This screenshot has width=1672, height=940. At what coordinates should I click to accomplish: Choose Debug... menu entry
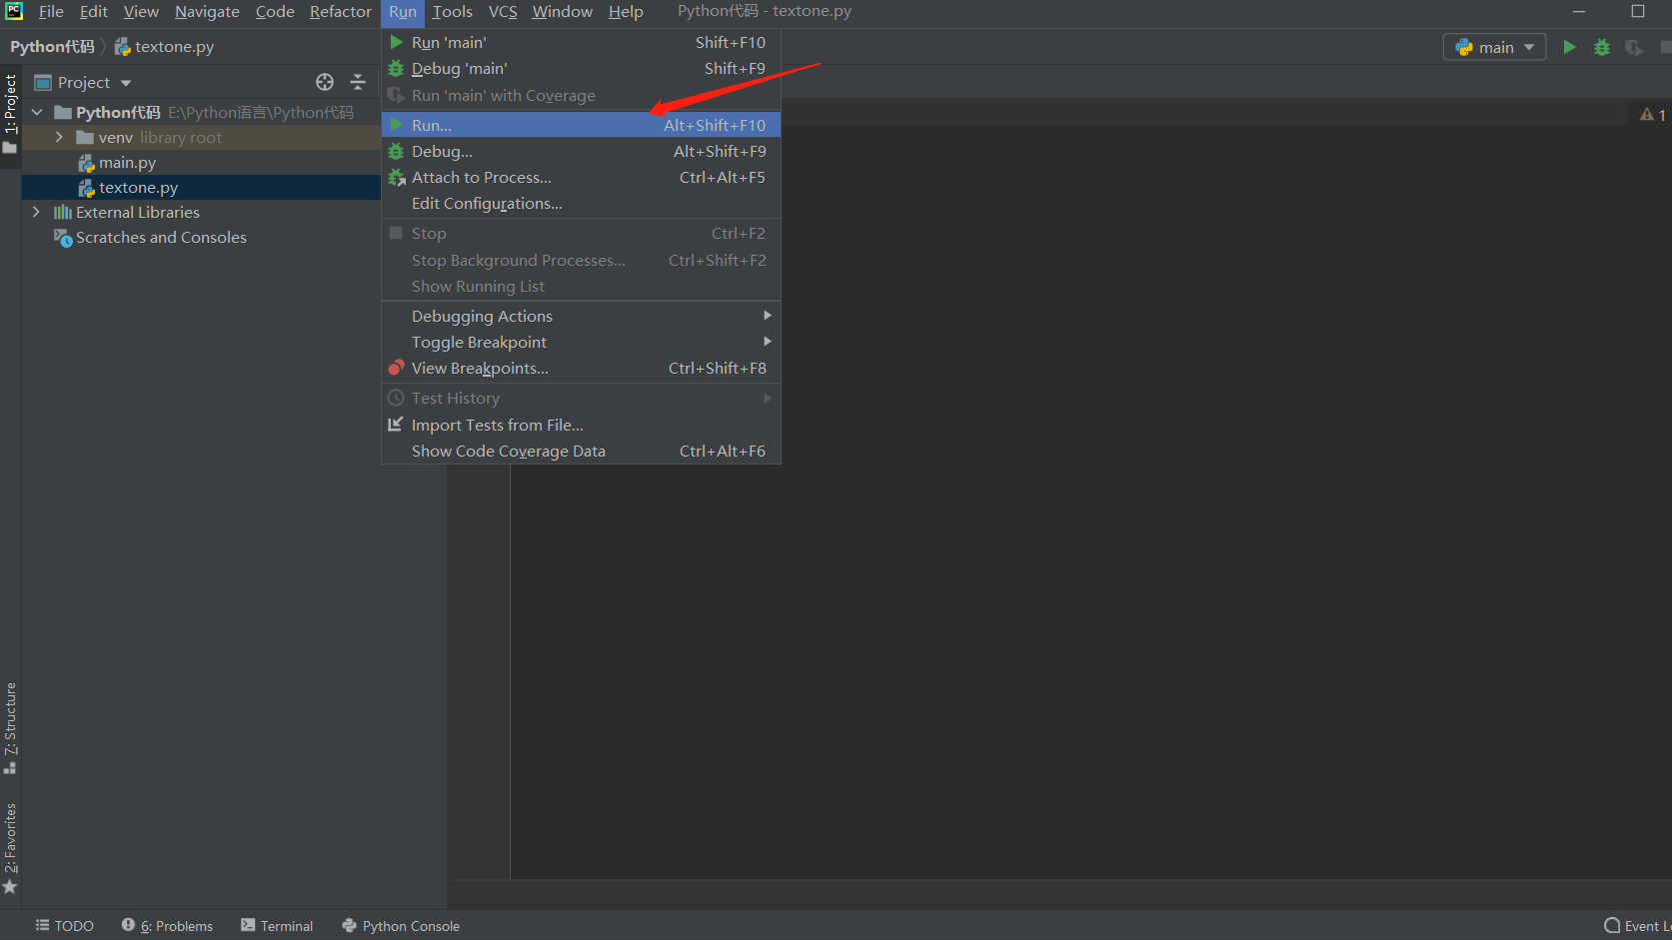click(x=581, y=151)
